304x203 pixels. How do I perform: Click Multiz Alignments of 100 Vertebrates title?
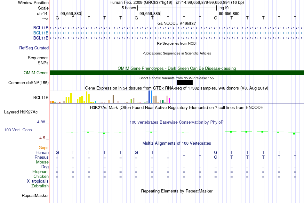tap(177, 143)
